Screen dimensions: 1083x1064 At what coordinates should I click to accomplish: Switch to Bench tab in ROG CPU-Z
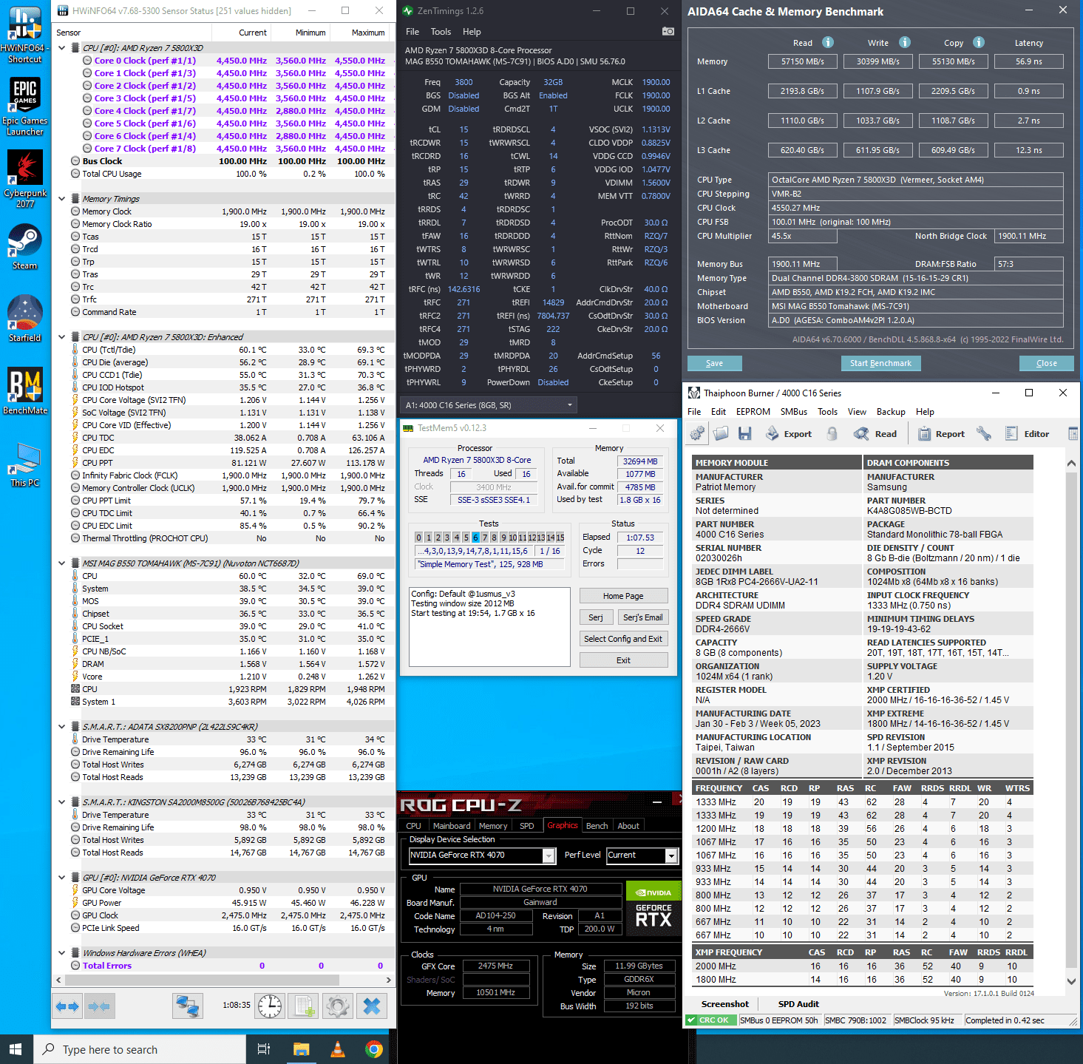[x=597, y=826]
